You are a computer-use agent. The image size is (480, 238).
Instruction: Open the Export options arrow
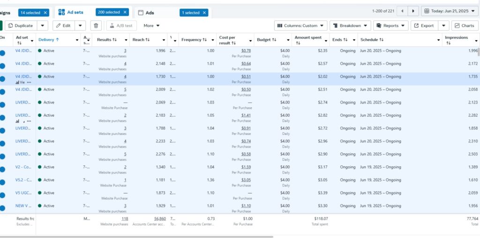(443, 26)
